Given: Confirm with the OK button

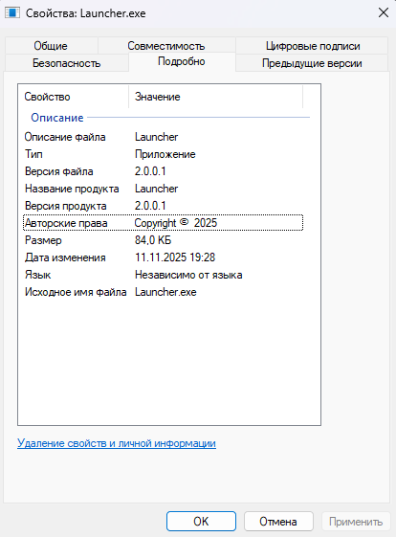Looking at the screenshot, I should coord(201,522).
